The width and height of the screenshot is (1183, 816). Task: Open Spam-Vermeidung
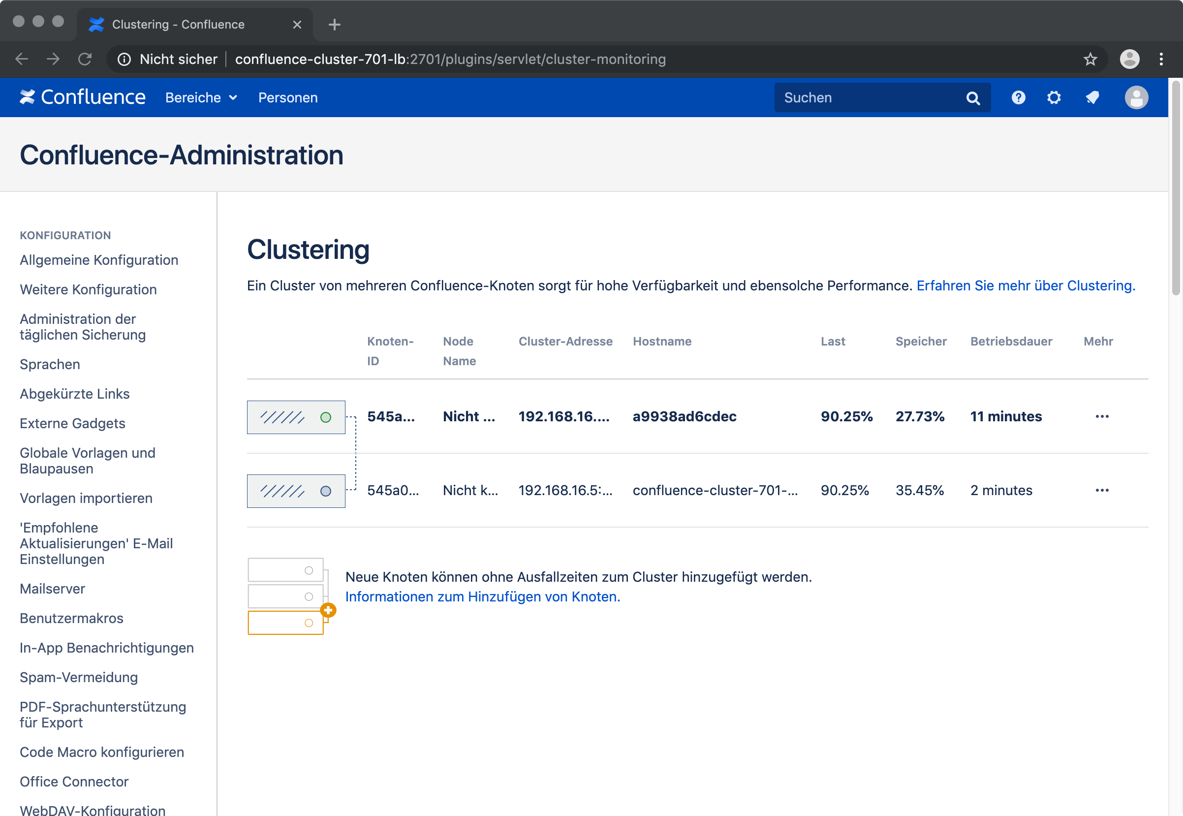click(x=78, y=677)
